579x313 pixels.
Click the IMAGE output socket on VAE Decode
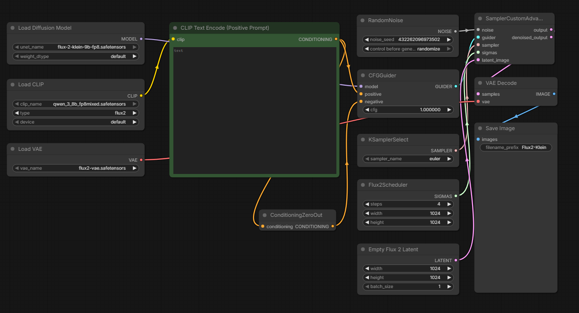[x=554, y=94]
